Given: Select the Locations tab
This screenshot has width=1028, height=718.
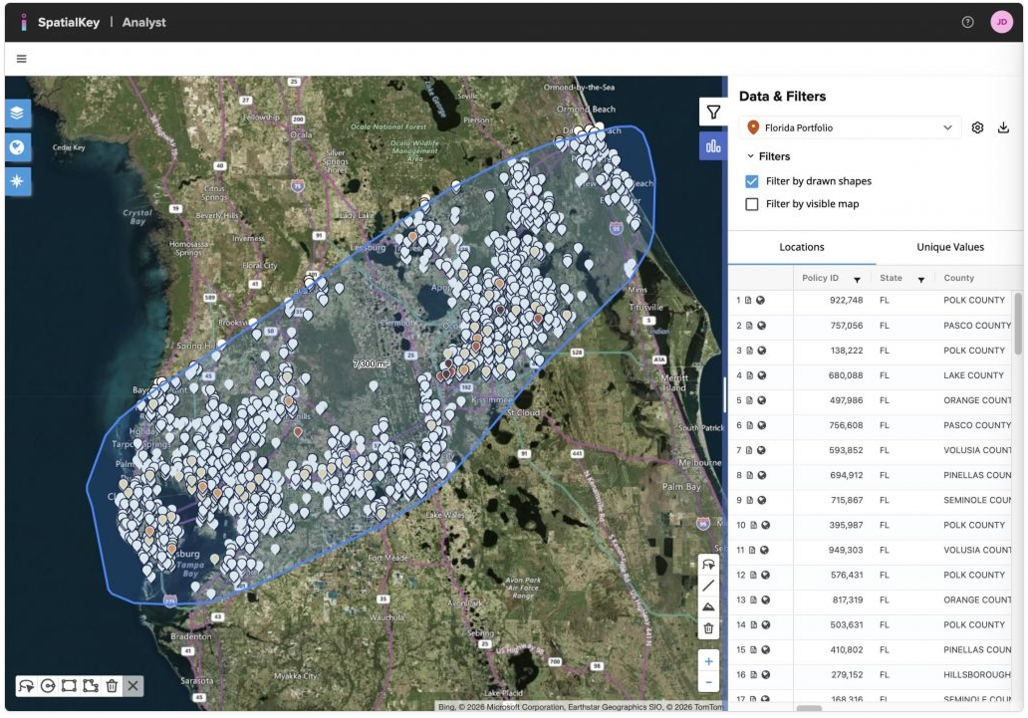Looking at the screenshot, I should pos(801,247).
